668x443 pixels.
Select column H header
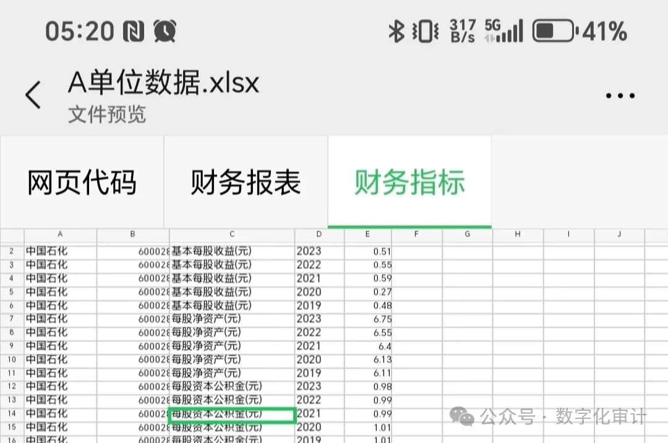tap(518, 235)
